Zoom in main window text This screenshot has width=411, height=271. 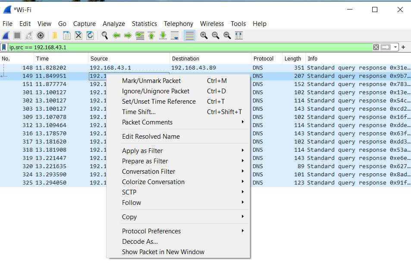pos(204,35)
